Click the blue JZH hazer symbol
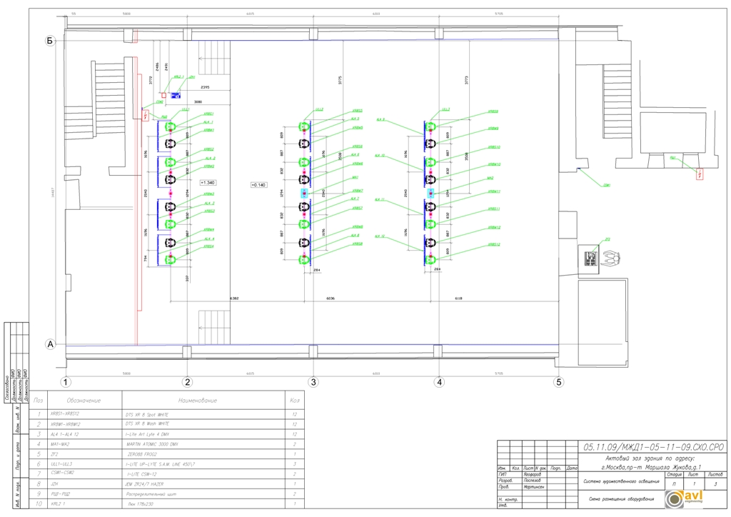731x517 pixels. [176, 96]
